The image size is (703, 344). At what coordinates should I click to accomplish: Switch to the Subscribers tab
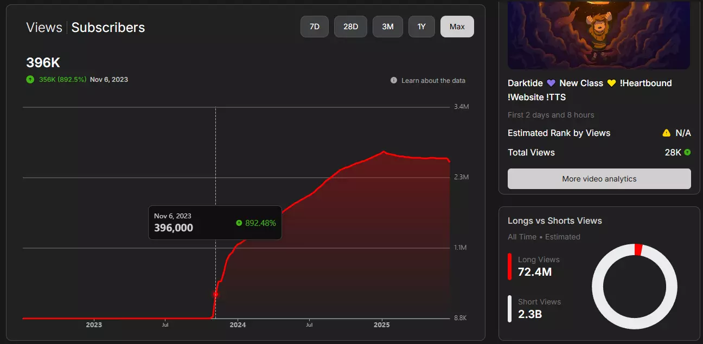click(108, 28)
